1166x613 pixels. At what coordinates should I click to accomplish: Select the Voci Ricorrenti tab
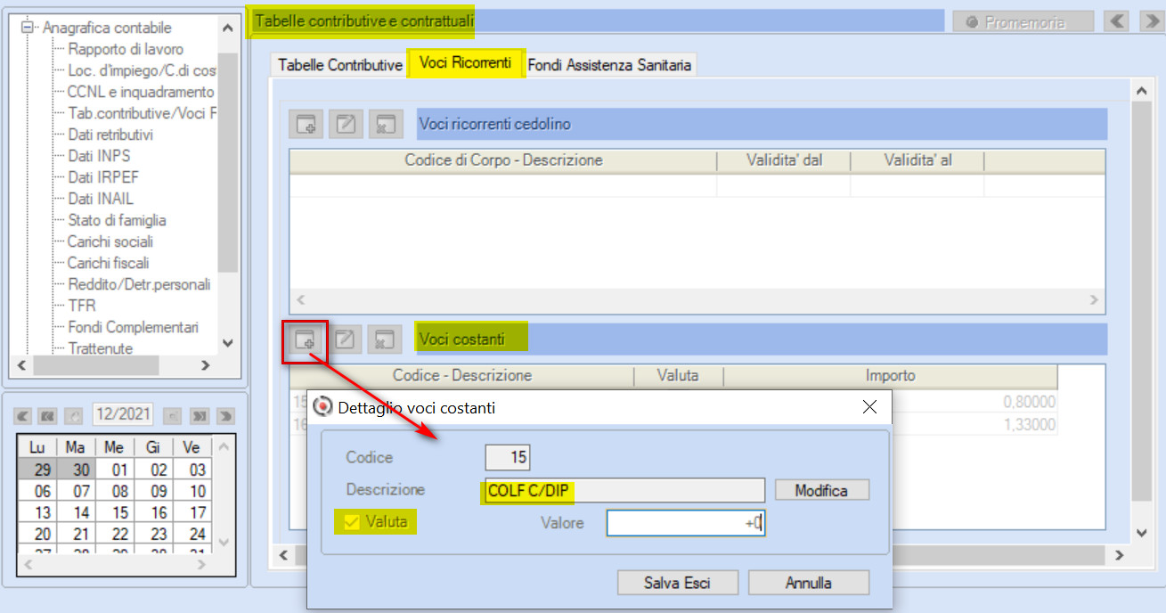465,63
